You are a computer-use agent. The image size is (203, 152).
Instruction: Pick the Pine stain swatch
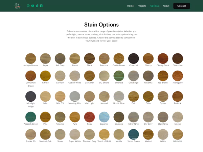(x=45, y=117)
